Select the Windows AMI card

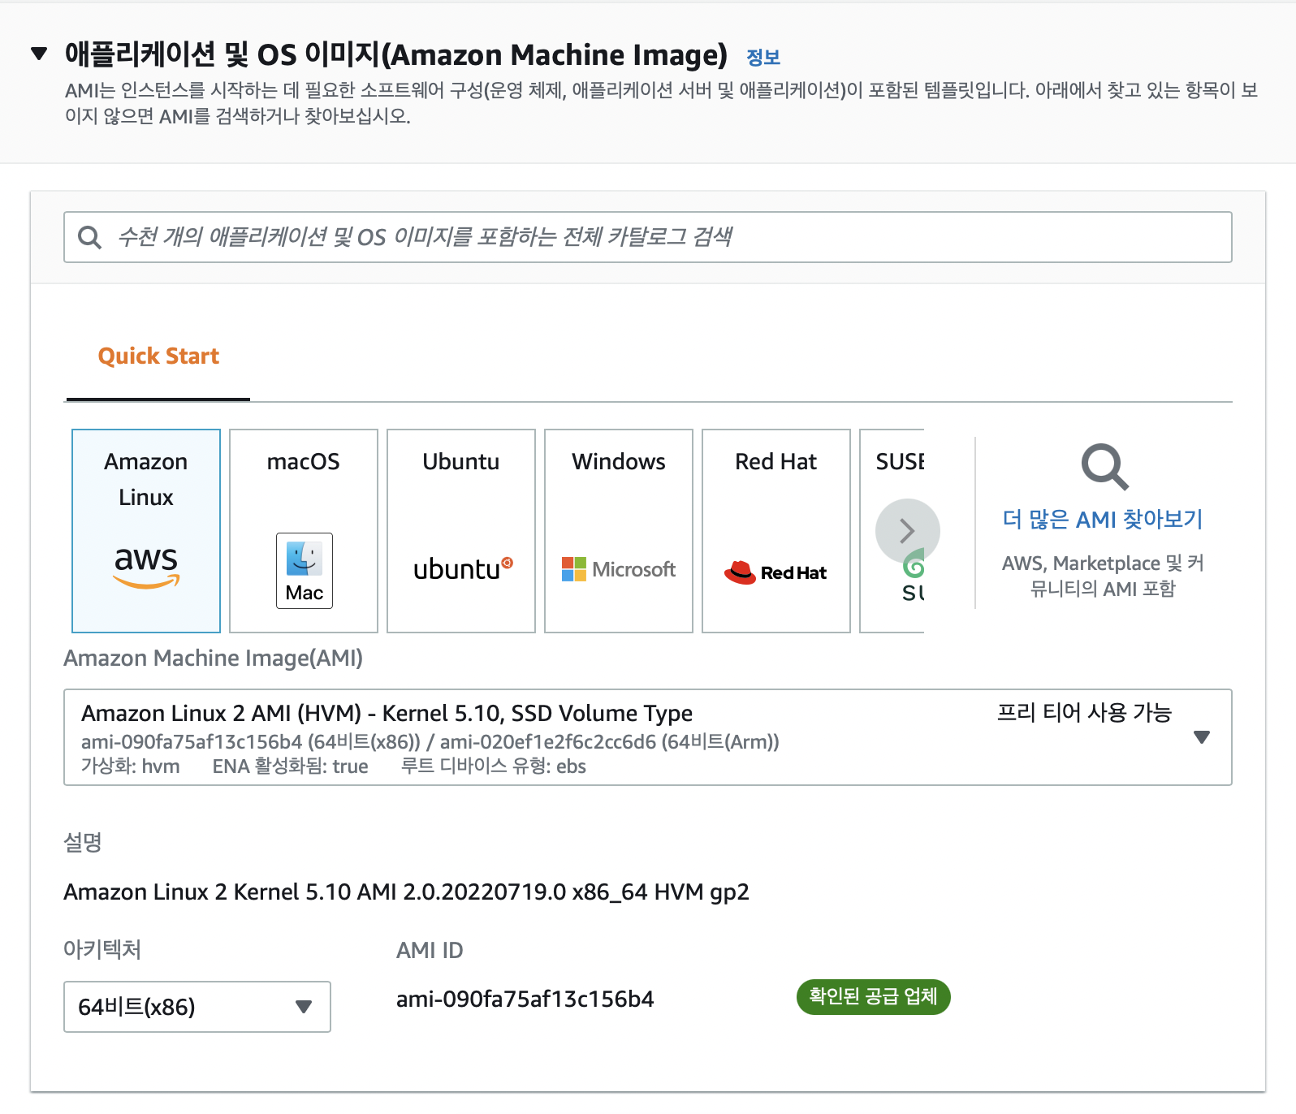pyautogui.click(x=619, y=531)
